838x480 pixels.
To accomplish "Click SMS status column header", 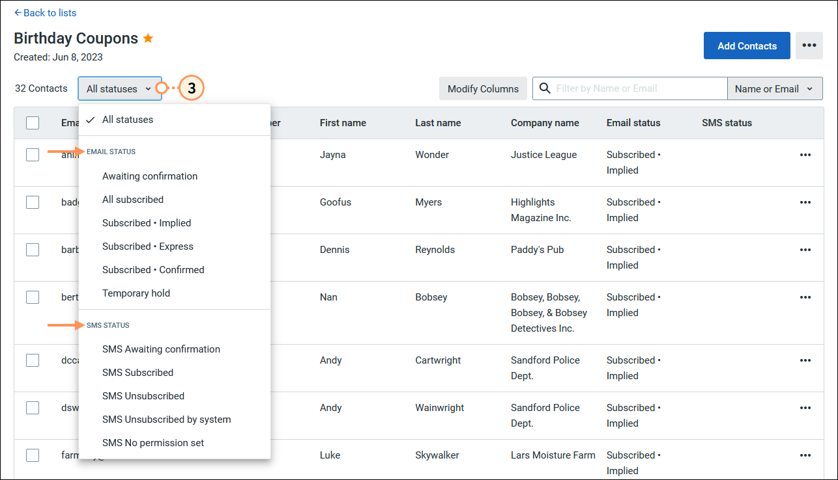I will (727, 123).
